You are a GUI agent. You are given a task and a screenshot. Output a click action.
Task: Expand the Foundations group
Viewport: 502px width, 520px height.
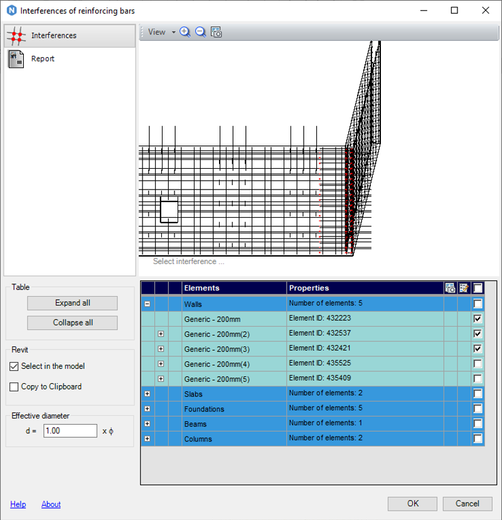click(x=147, y=409)
